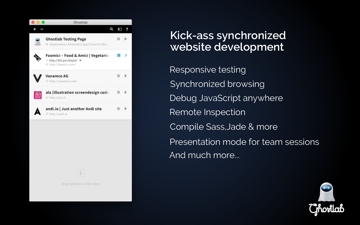Click the Ghostlab ghost logo bottom right
360x225 pixels.
(326, 199)
